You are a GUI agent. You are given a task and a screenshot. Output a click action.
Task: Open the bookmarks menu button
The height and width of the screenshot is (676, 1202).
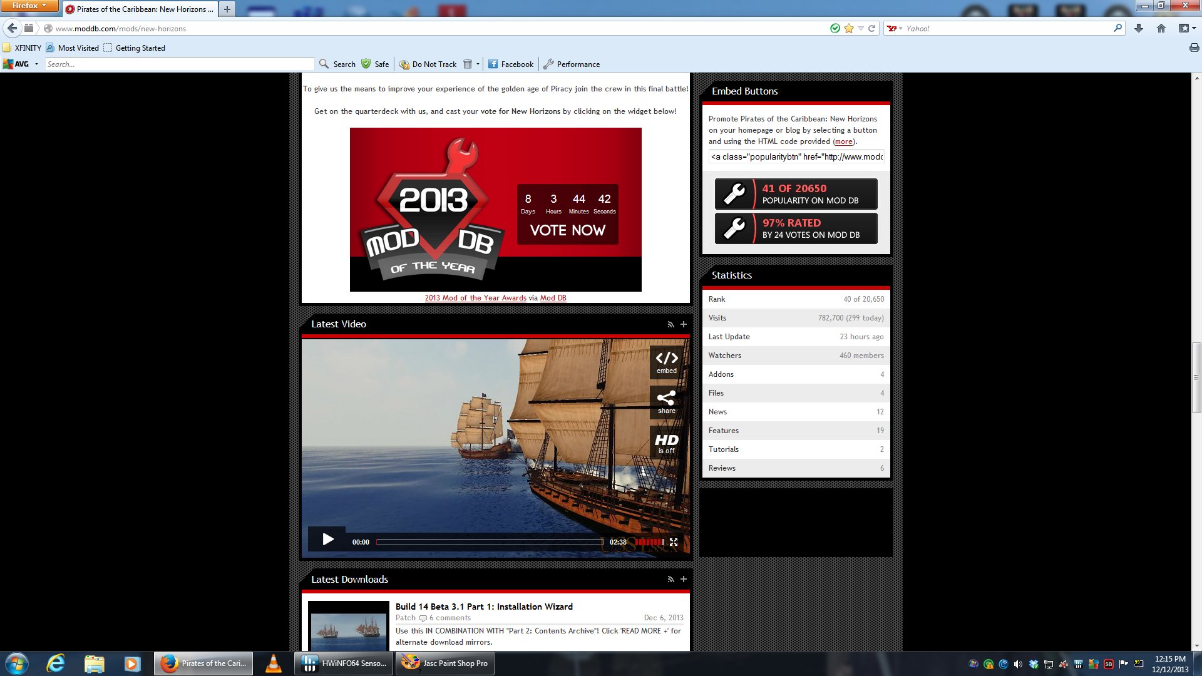click(x=1187, y=28)
